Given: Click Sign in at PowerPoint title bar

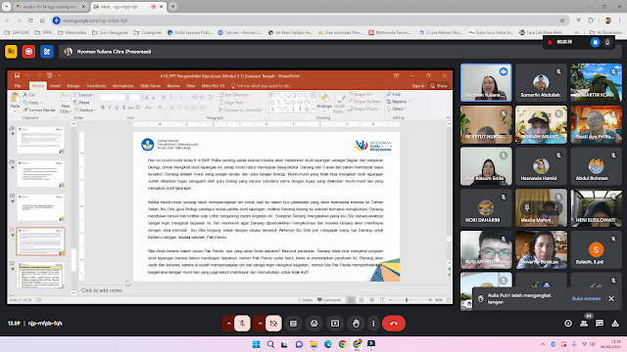Looking at the screenshot, I should click(x=418, y=86).
